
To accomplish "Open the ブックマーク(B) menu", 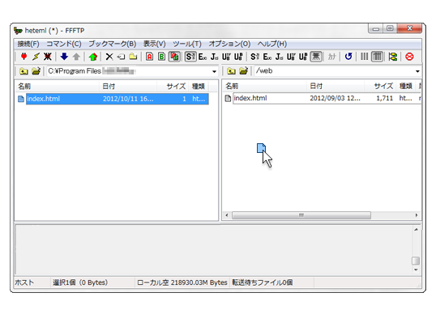I will coord(113,44).
